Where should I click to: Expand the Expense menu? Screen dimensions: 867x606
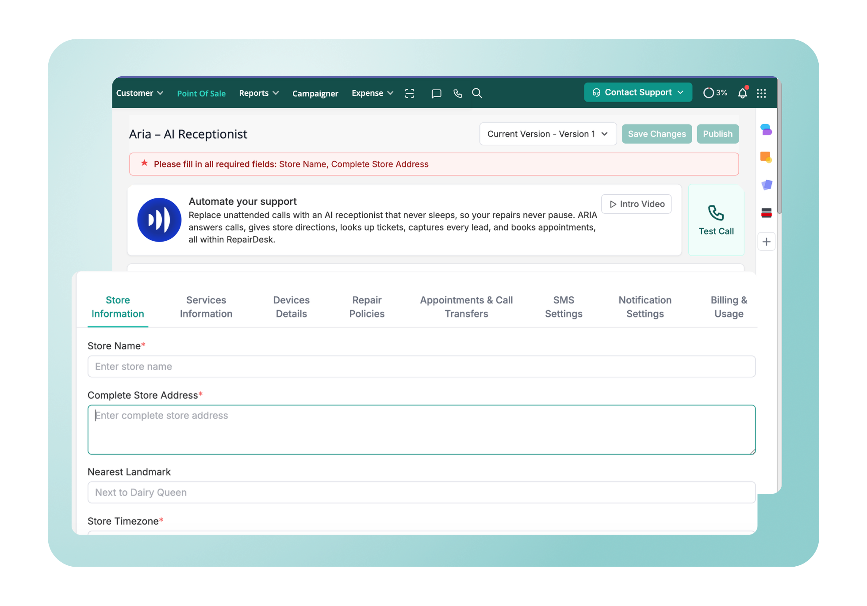(x=372, y=93)
